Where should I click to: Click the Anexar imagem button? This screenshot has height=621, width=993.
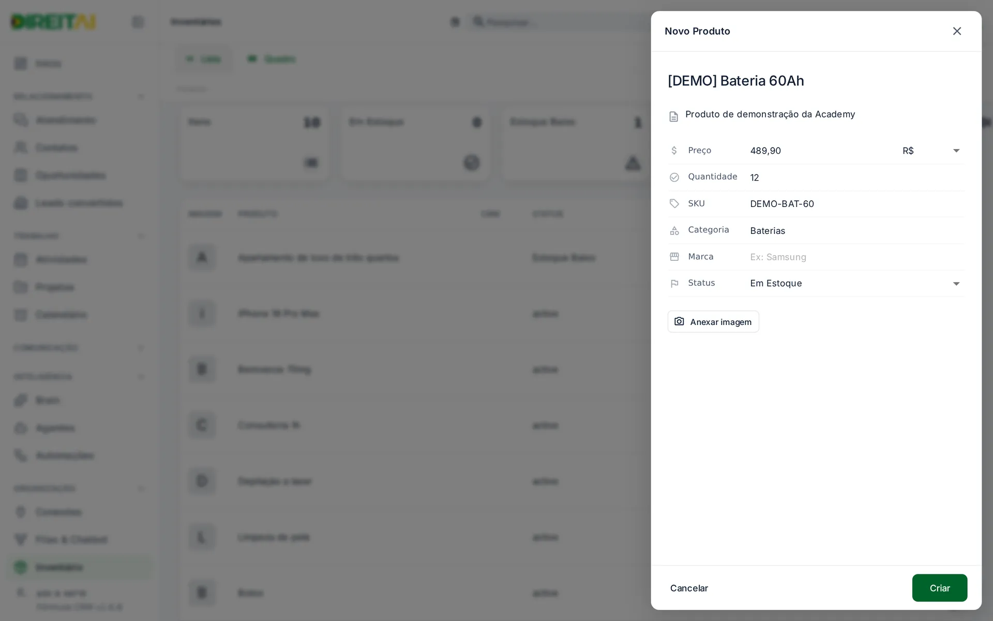click(713, 322)
